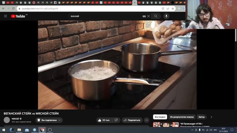The height and width of the screenshot is (133, 237).
Task: Select the Из результатов поиска chip
Action: tap(182, 117)
